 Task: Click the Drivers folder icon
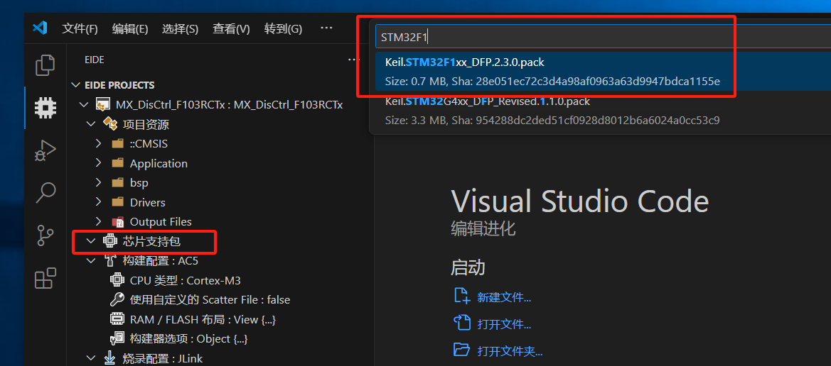(x=118, y=203)
